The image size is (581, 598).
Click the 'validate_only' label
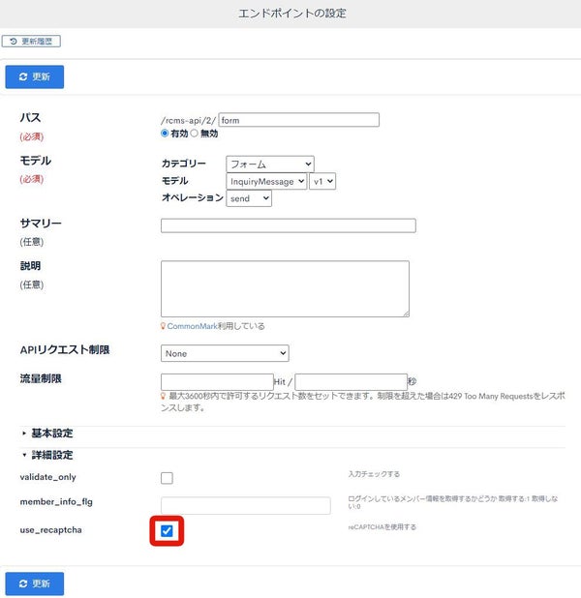point(47,477)
